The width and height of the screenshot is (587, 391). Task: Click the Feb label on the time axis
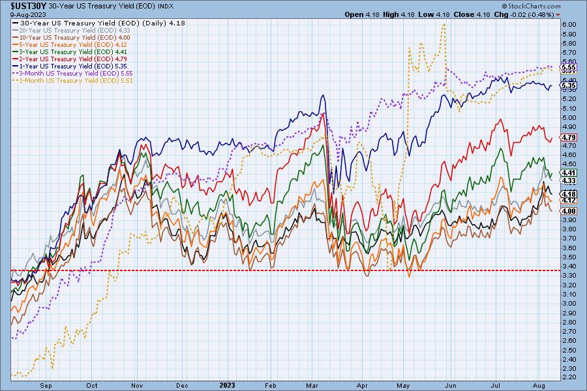coord(270,386)
